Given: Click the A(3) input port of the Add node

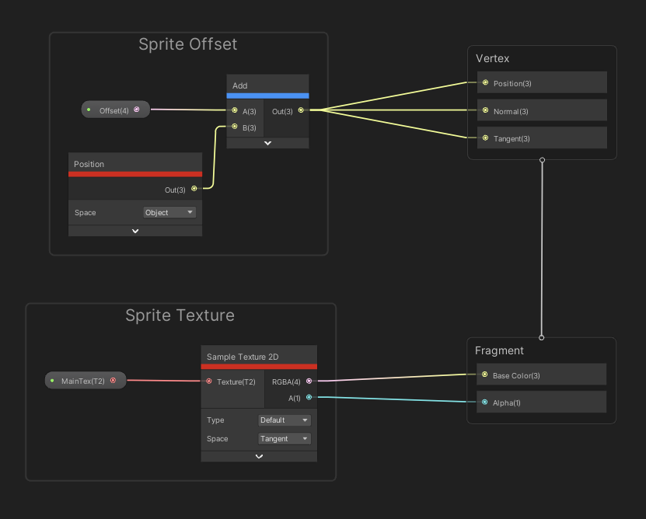Looking at the screenshot, I should pyautogui.click(x=236, y=111).
